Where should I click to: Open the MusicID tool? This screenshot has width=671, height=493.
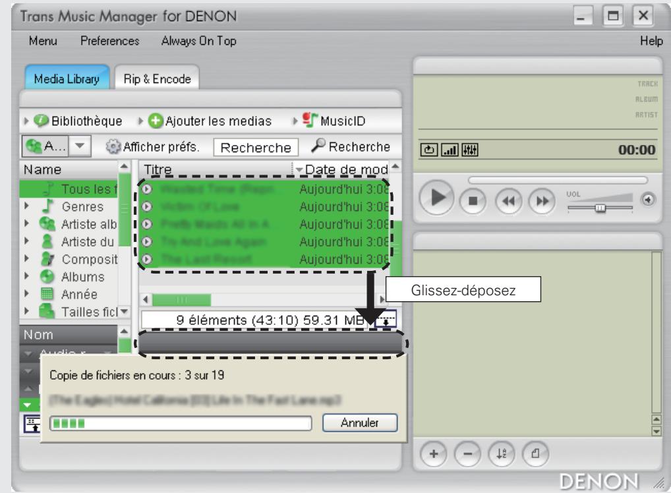coord(334,121)
